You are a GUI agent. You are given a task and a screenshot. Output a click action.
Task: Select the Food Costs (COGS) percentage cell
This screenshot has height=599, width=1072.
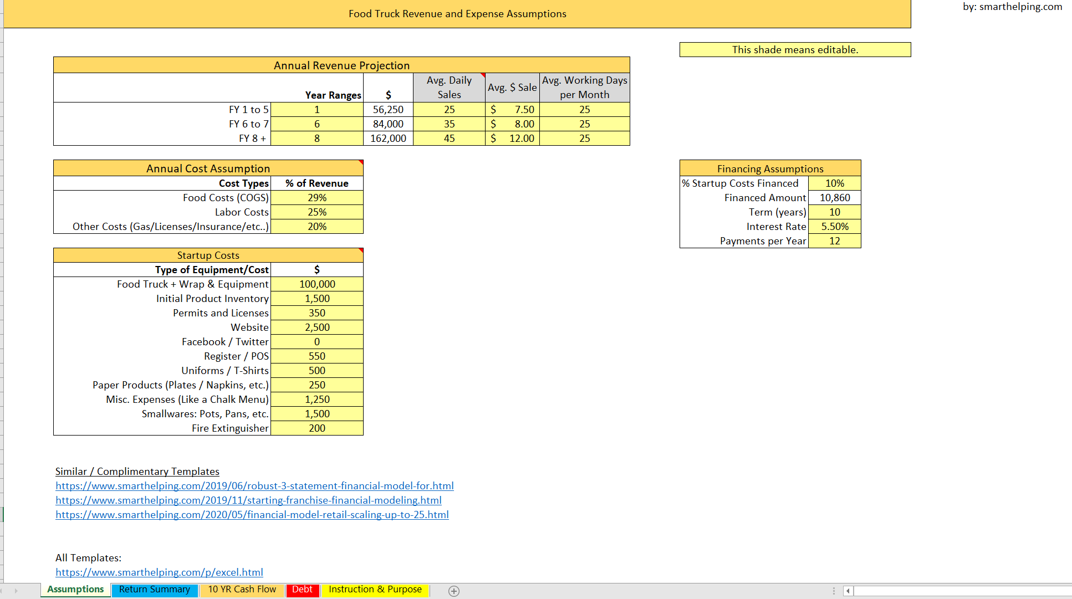tap(317, 197)
